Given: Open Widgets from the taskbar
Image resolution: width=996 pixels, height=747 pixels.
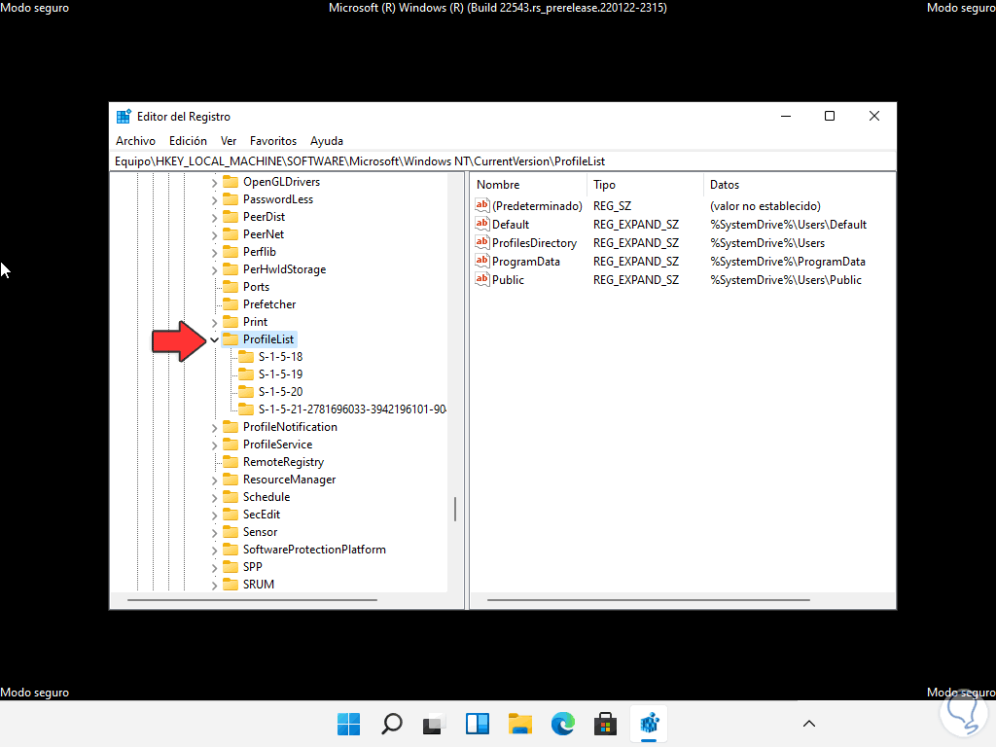Looking at the screenshot, I should click(x=477, y=724).
